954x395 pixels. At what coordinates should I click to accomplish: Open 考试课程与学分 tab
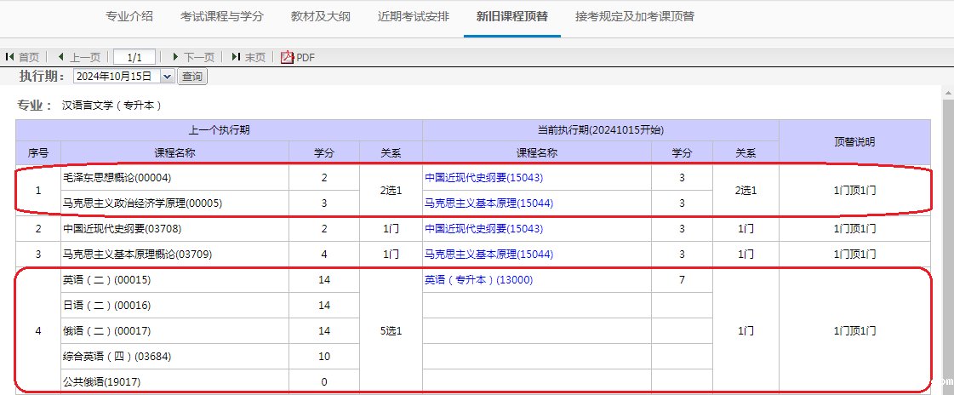click(222, 16)
